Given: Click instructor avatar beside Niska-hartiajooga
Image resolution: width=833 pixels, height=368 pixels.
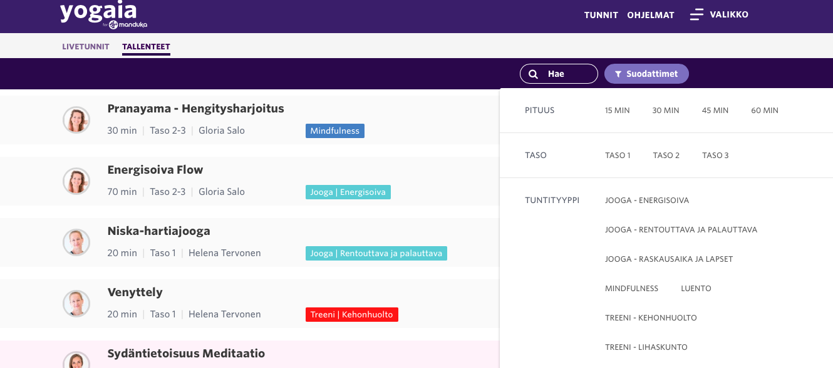Looking at the screenshot, I should point(76,242).
